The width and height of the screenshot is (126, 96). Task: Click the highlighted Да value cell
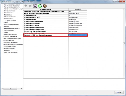78,35
